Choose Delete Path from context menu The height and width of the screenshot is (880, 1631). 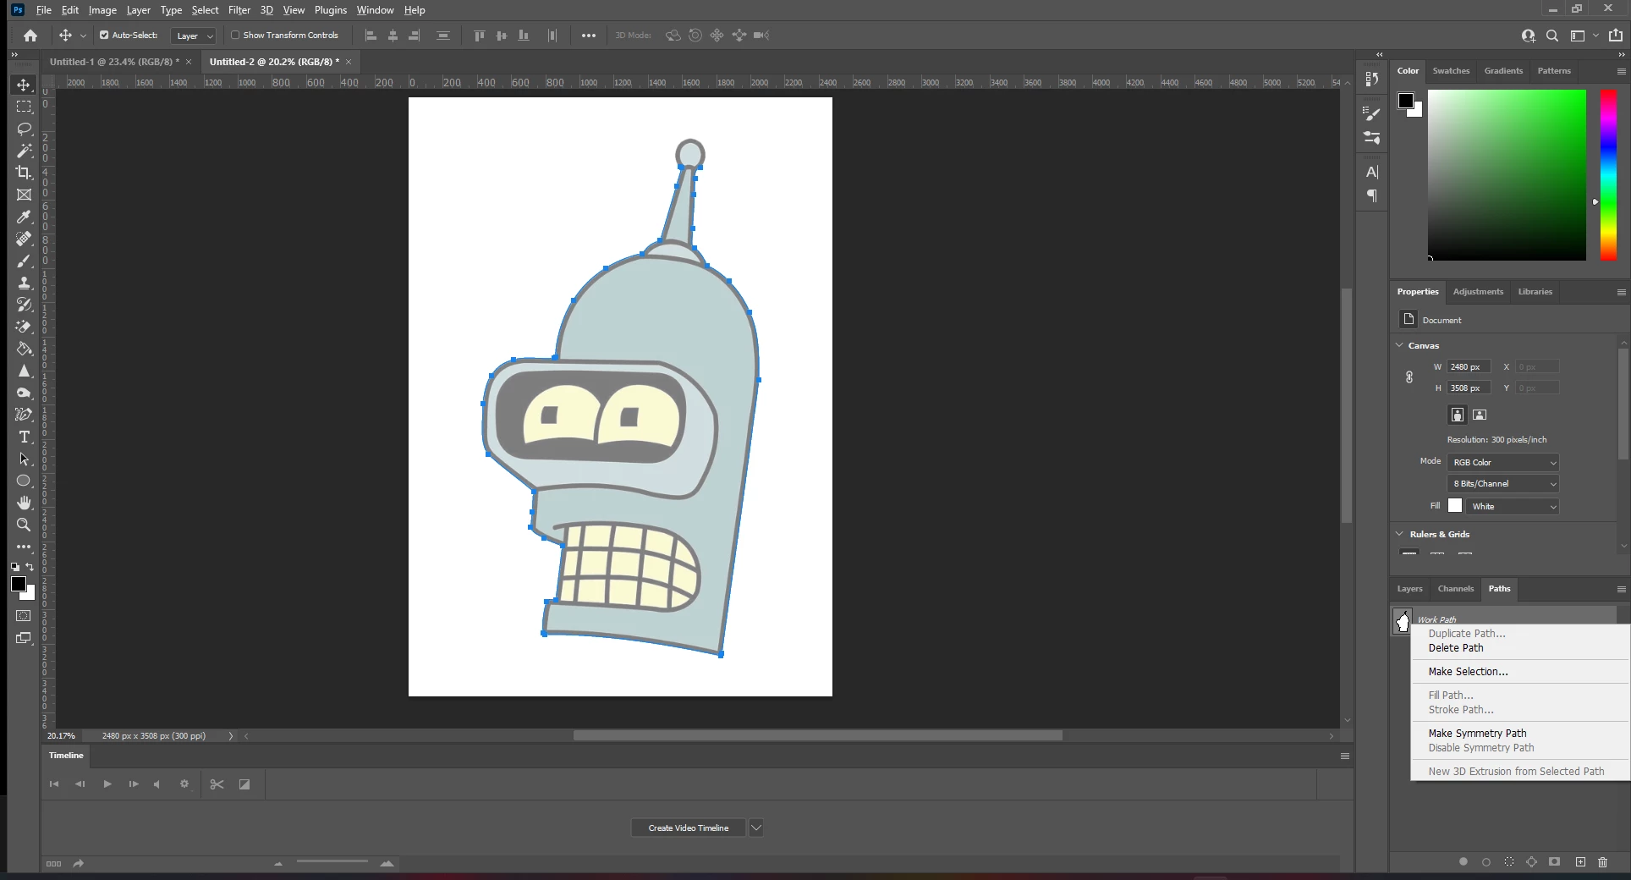click(1456, 648)
